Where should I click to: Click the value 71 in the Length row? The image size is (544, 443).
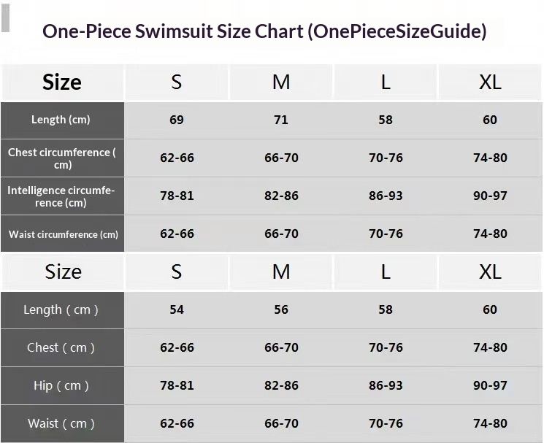(x=281, y=120)
